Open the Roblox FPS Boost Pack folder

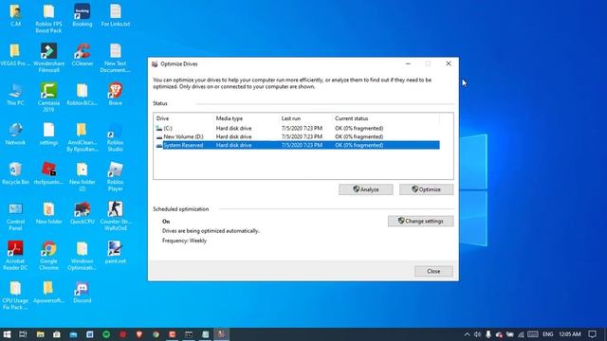(x=48, y=19)
